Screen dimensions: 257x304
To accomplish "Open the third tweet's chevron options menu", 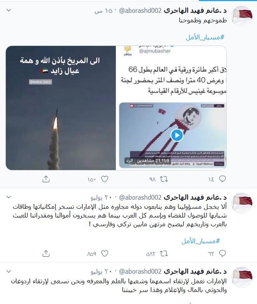I will pyautogui.click(x=9, y=271).
